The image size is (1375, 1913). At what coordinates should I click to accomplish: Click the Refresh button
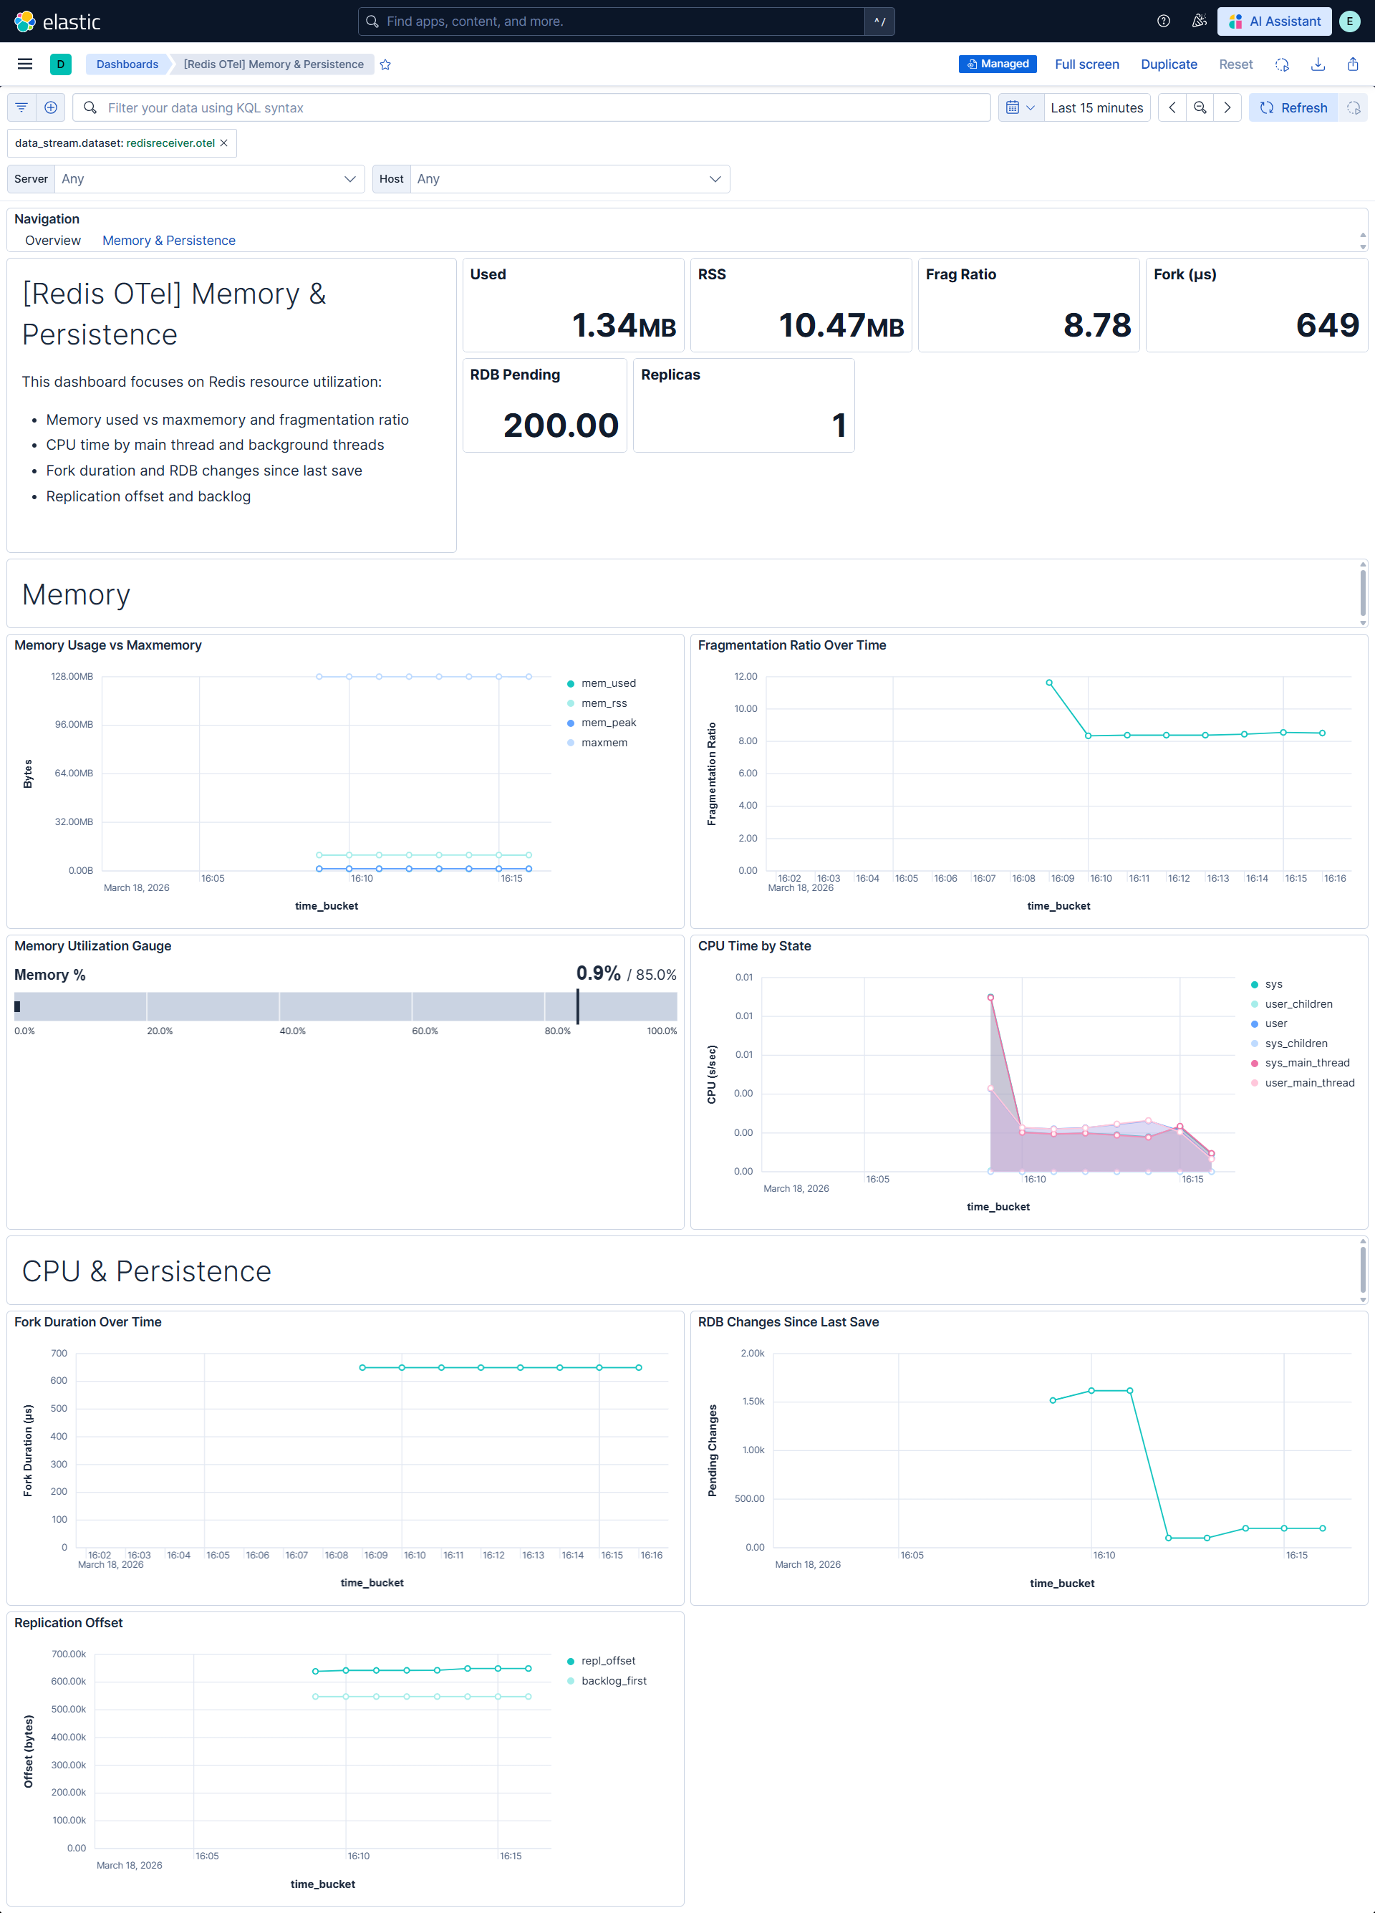pos(1293,108)
